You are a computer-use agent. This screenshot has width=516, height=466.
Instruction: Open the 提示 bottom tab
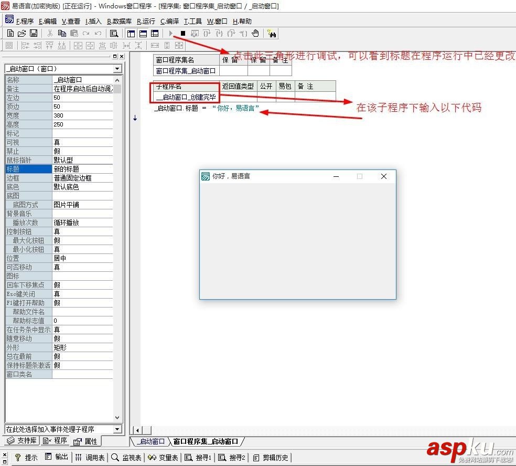tap(27, 458)
